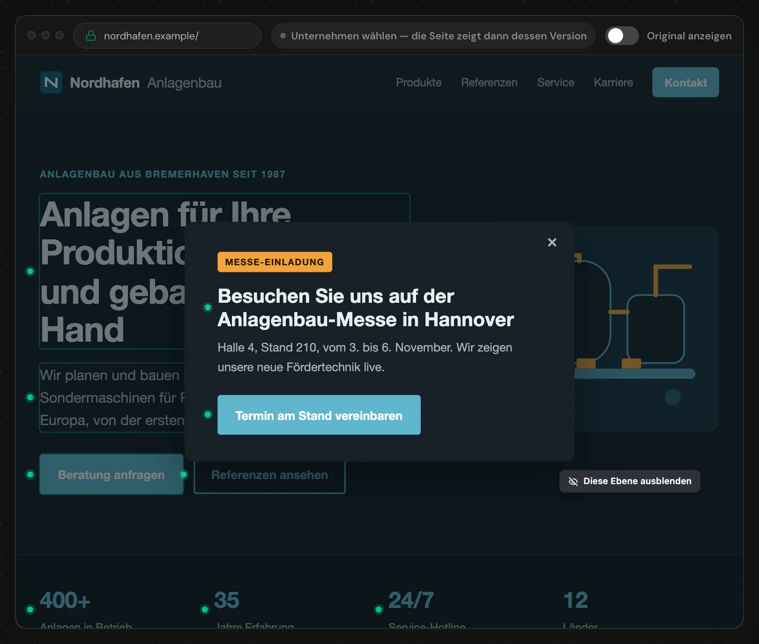Click Termin am Stand vereinbaren button
The width and height of the screenshot is (759, 644).
pos(319,415)
